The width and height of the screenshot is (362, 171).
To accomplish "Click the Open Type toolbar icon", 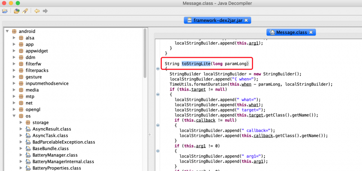I will click(17, 11).
